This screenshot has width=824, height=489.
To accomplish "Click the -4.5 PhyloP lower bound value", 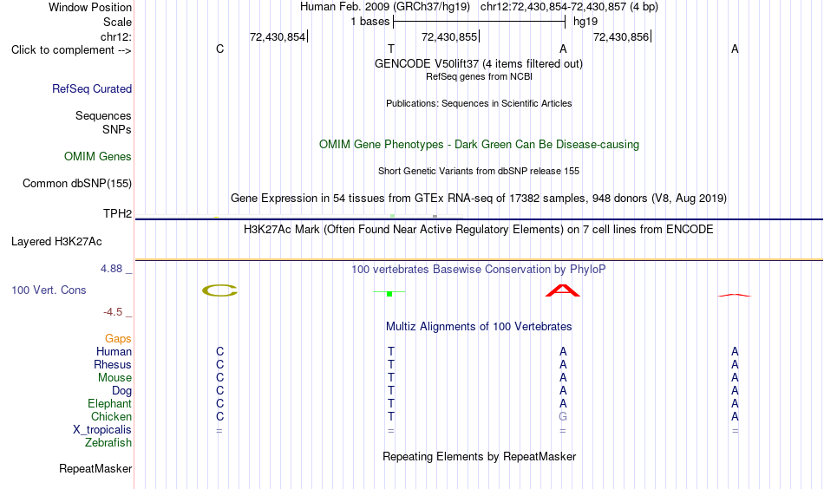I will tap(113, 312).
